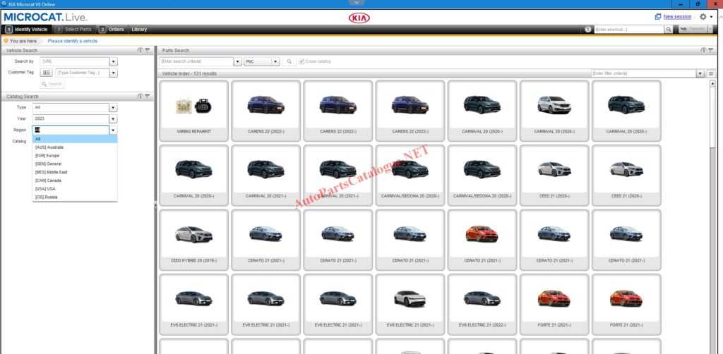723x354 pixels.
Task: Open the PNC search type dropdown
Action: tap(275, 61)
